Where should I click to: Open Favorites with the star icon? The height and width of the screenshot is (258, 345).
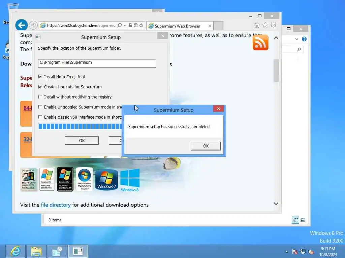(265, 25)
